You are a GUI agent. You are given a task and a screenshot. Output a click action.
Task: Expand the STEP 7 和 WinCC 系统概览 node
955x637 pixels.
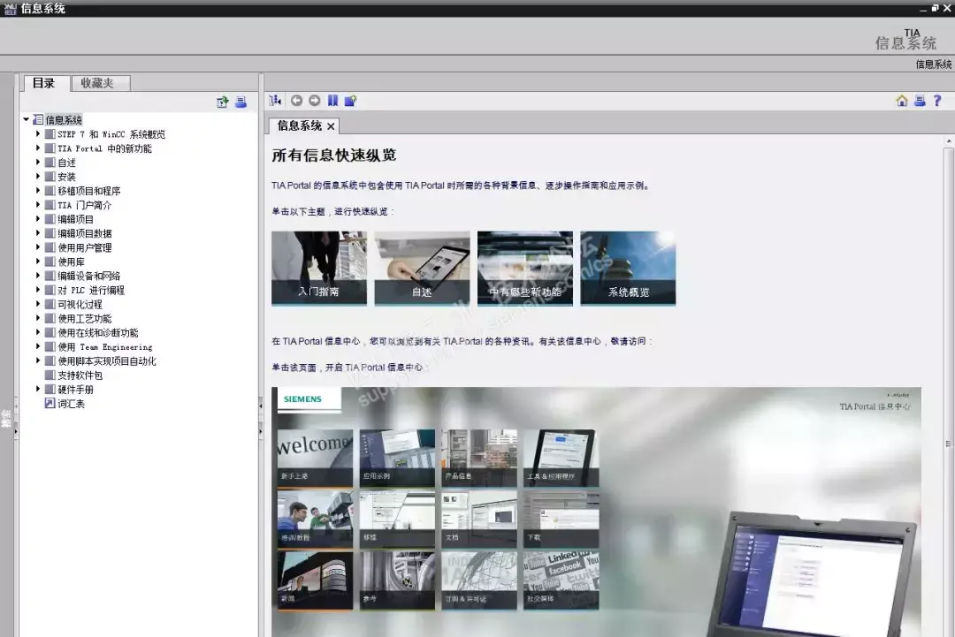38,133
